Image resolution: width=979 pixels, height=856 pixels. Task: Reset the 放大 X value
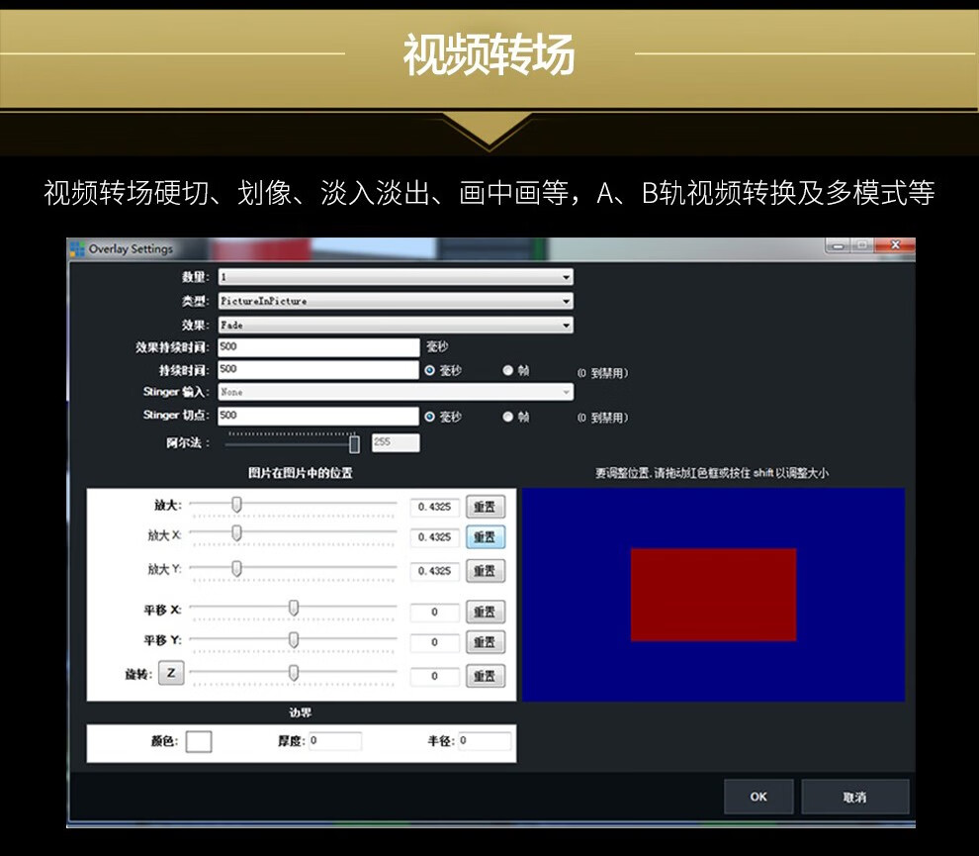(485, 537)
